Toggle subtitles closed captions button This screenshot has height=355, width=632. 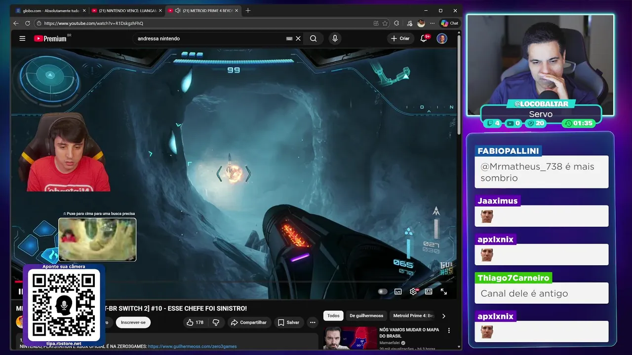398,291
